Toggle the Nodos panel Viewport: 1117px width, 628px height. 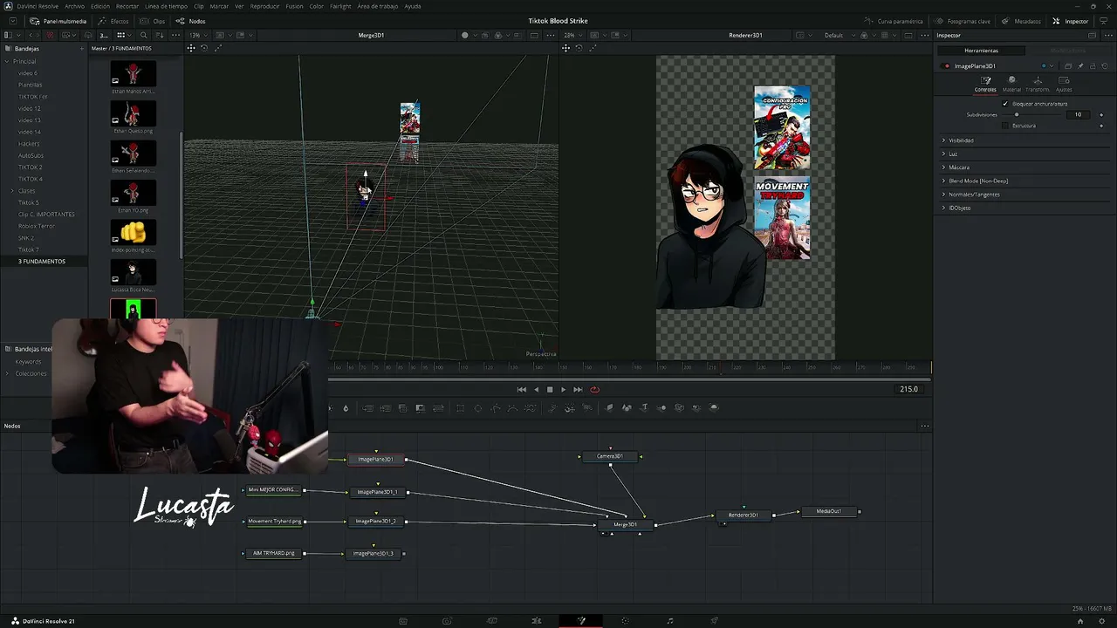pos(190,21)
